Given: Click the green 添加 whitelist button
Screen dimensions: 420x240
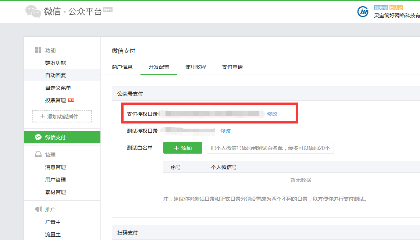Looking at the screenshot, I should coord(183,148).
